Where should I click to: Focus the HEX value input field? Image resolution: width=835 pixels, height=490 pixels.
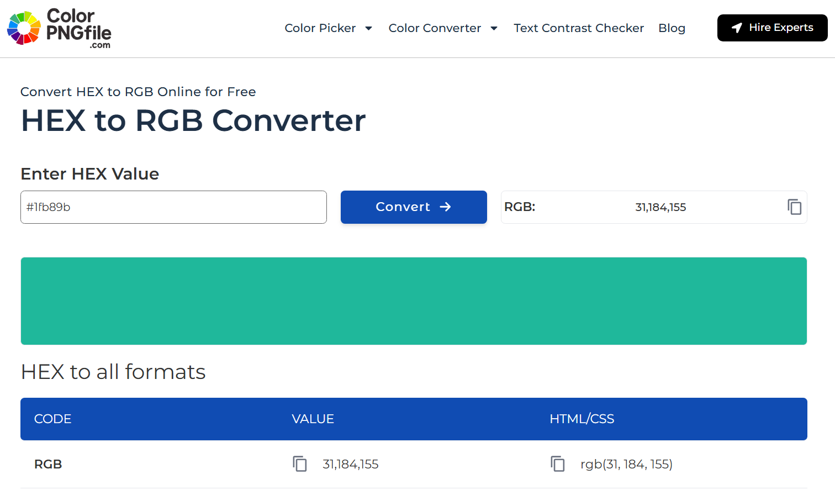(173, 207)
